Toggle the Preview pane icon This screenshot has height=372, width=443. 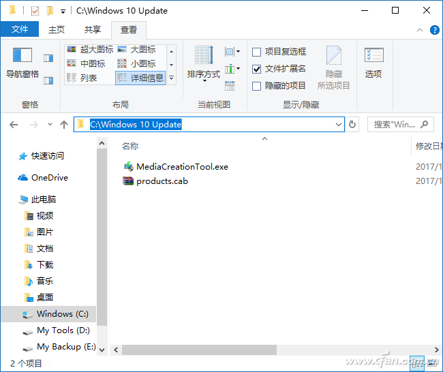(x=48, y=58)
